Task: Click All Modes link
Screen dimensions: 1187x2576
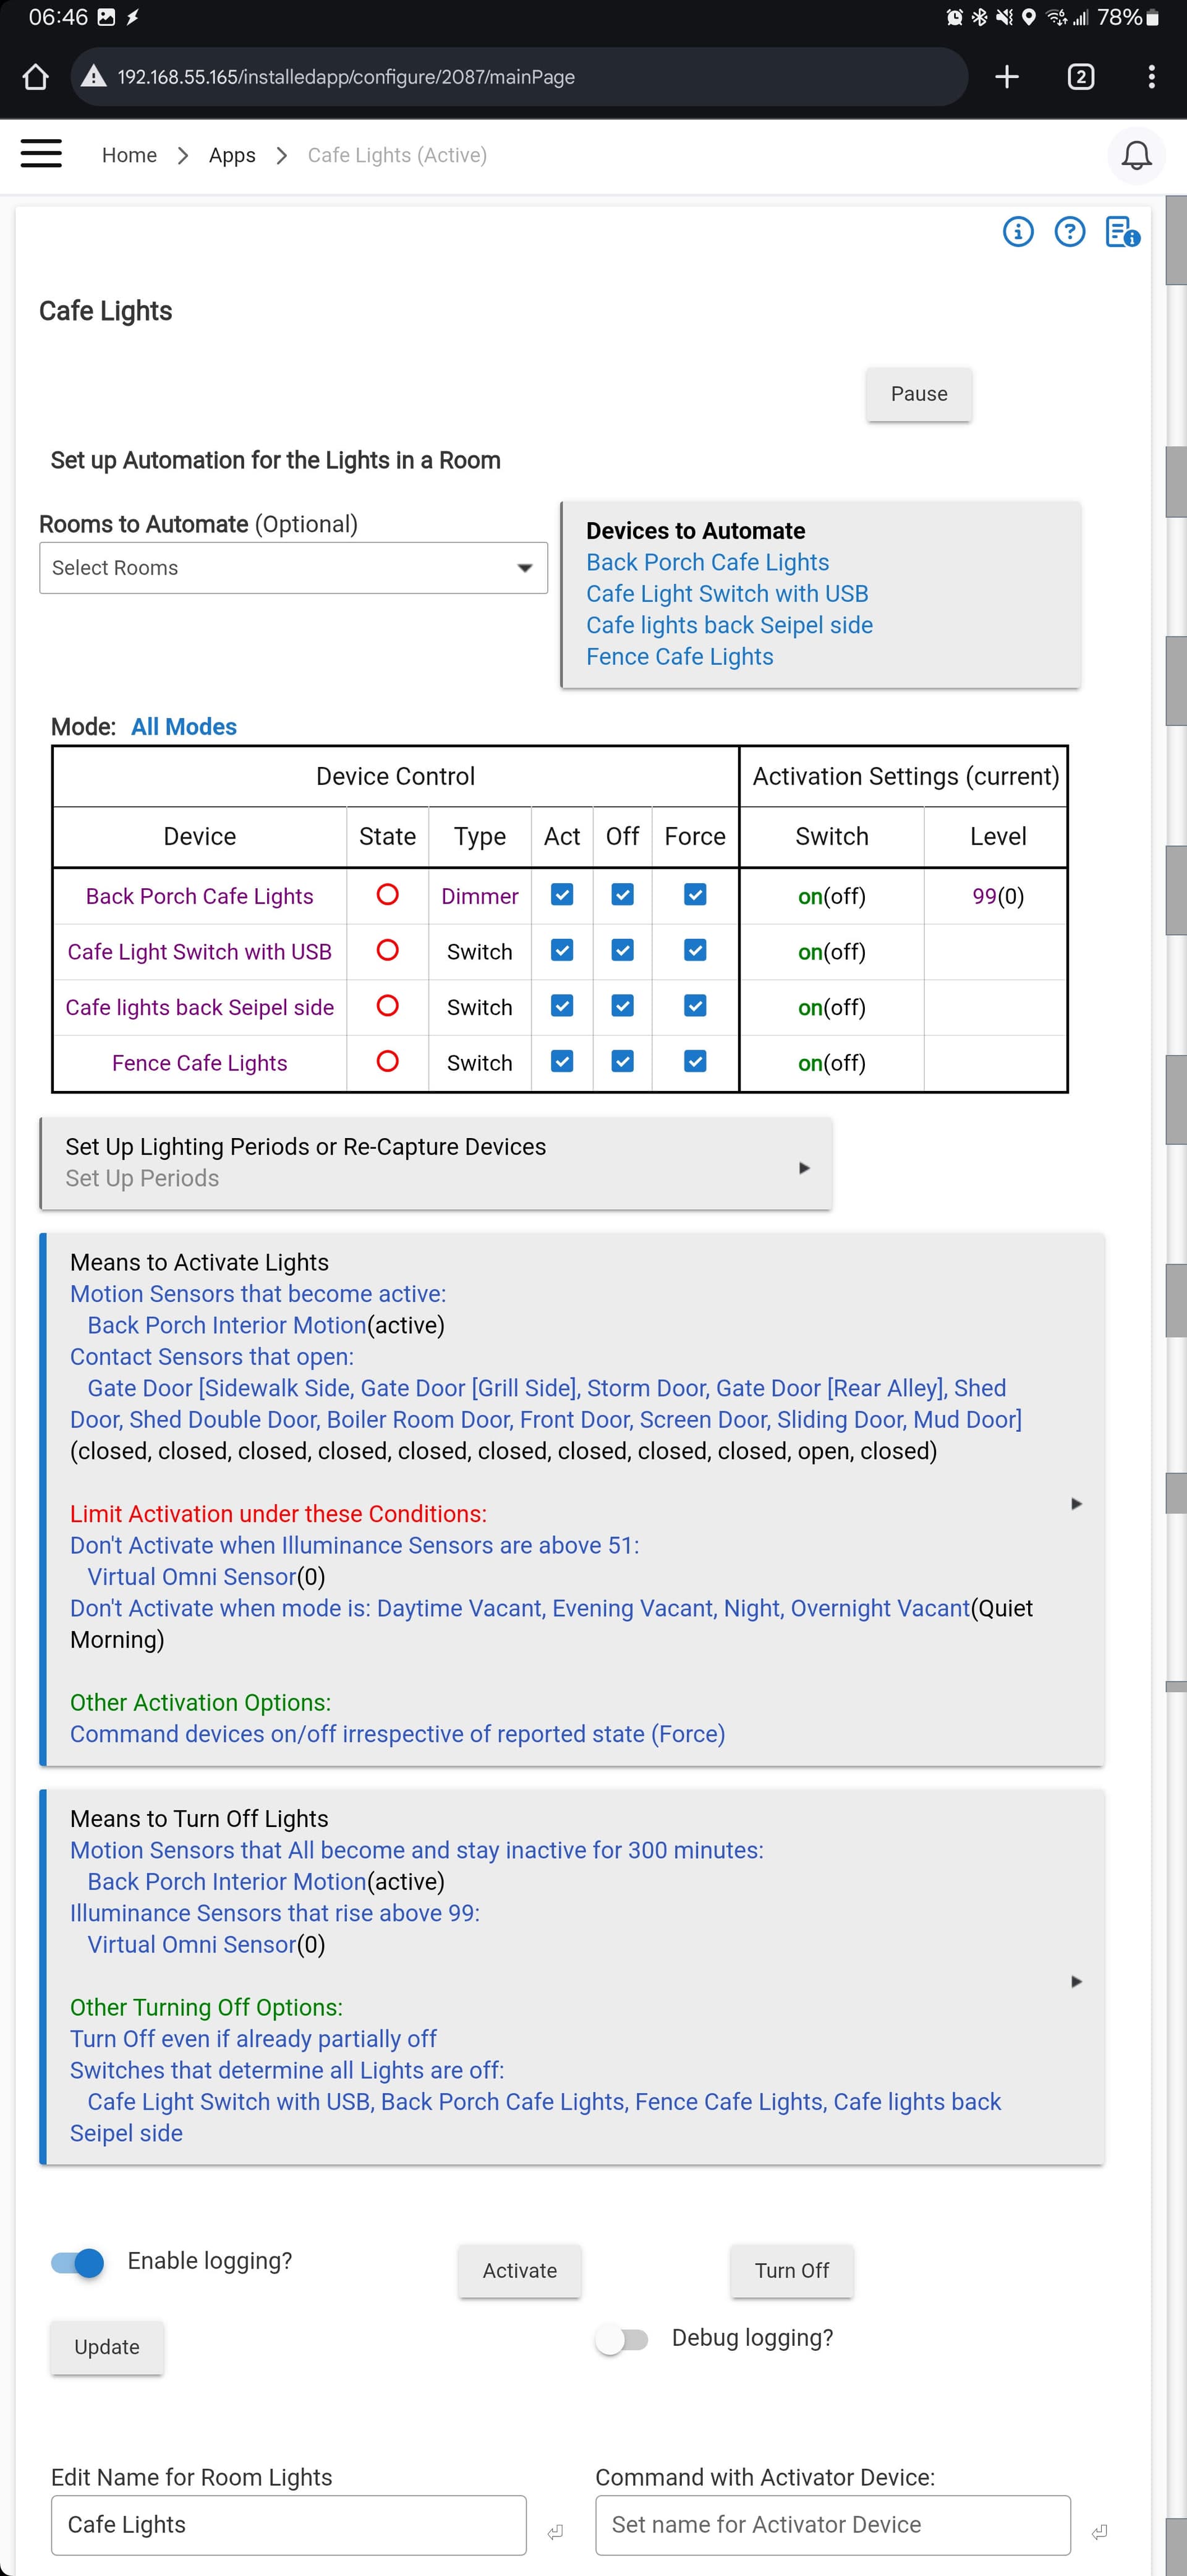Action: pos(184,727)
